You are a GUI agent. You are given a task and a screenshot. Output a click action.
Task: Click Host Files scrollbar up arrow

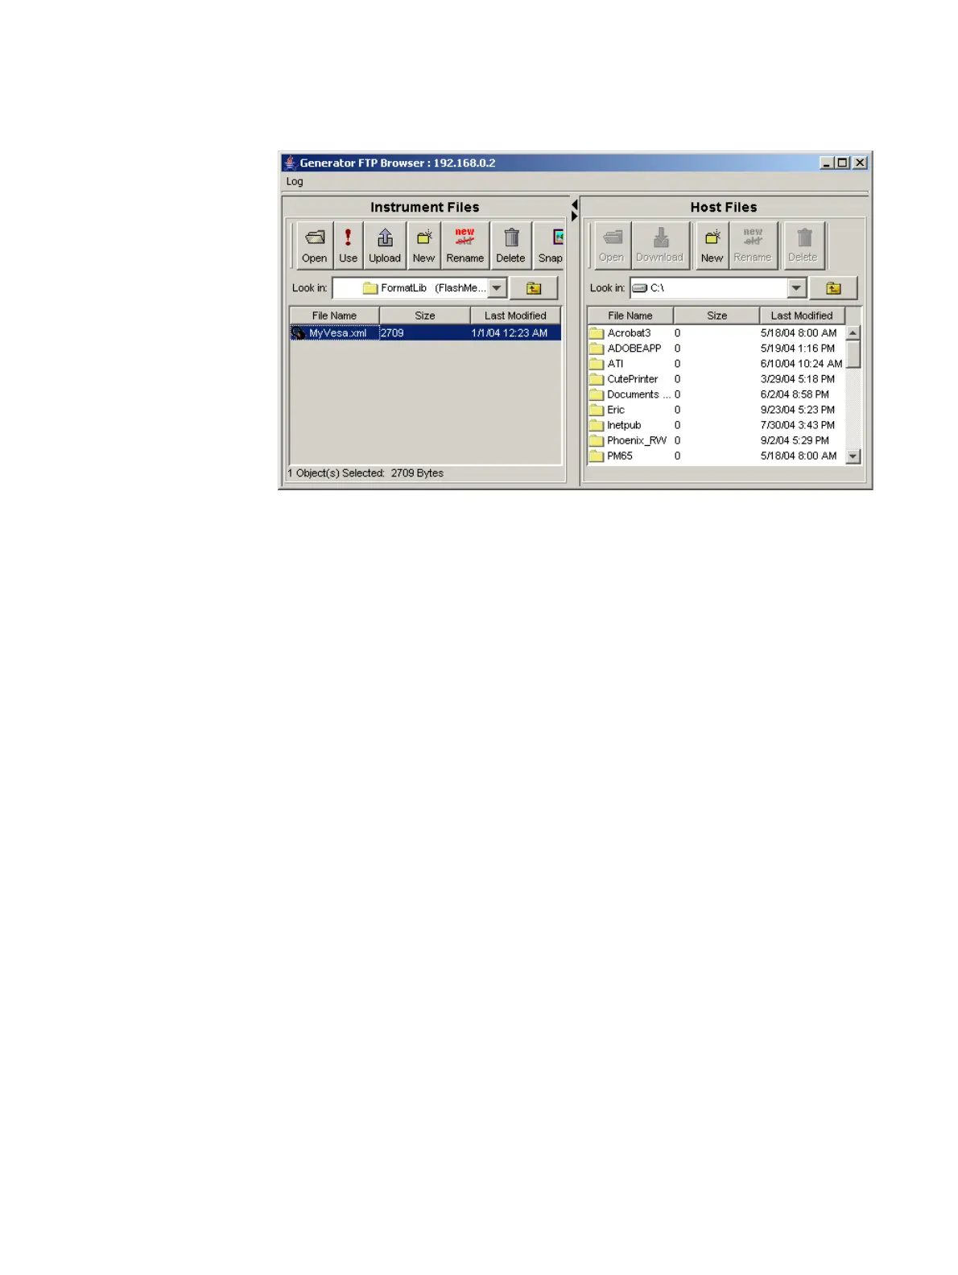853,332
